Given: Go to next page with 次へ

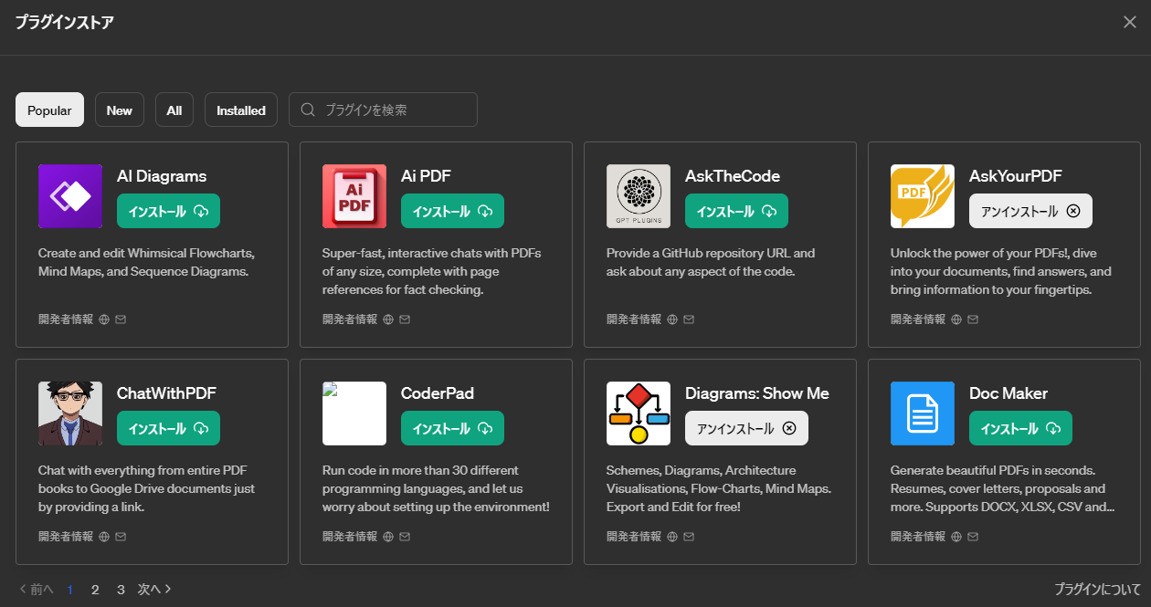Looking at the screenshot, I should tap(155, 590).
